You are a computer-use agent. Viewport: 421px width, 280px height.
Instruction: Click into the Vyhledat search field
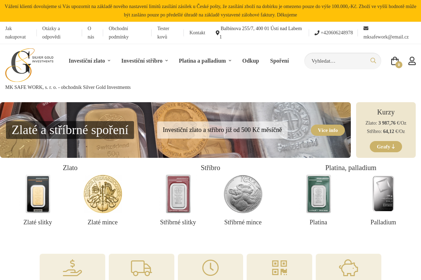pos(339,61)
